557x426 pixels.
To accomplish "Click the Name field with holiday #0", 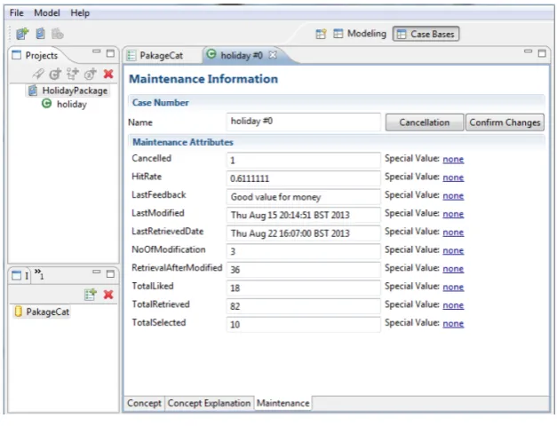I will [304, 122].
